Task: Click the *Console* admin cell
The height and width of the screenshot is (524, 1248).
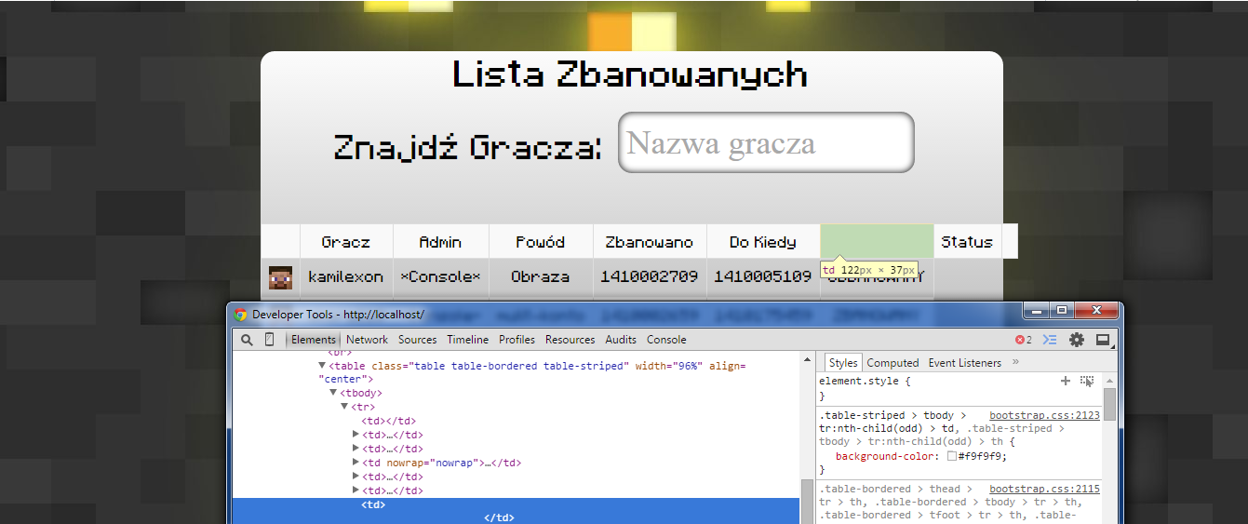Action: tap(441, 276)
